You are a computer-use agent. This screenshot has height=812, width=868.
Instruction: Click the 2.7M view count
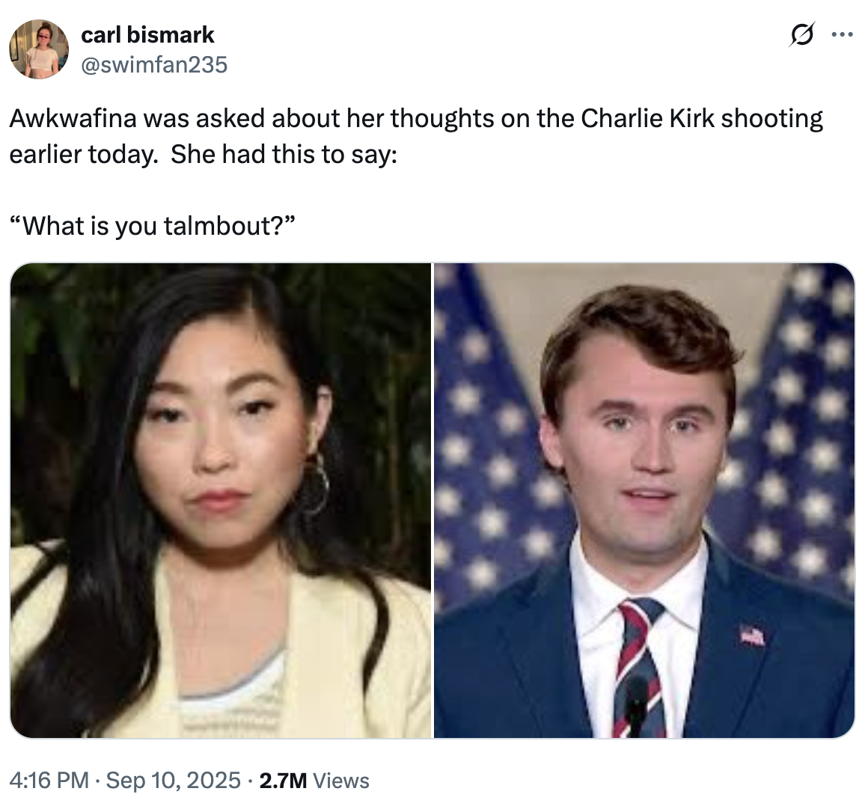tap(283, 781)
